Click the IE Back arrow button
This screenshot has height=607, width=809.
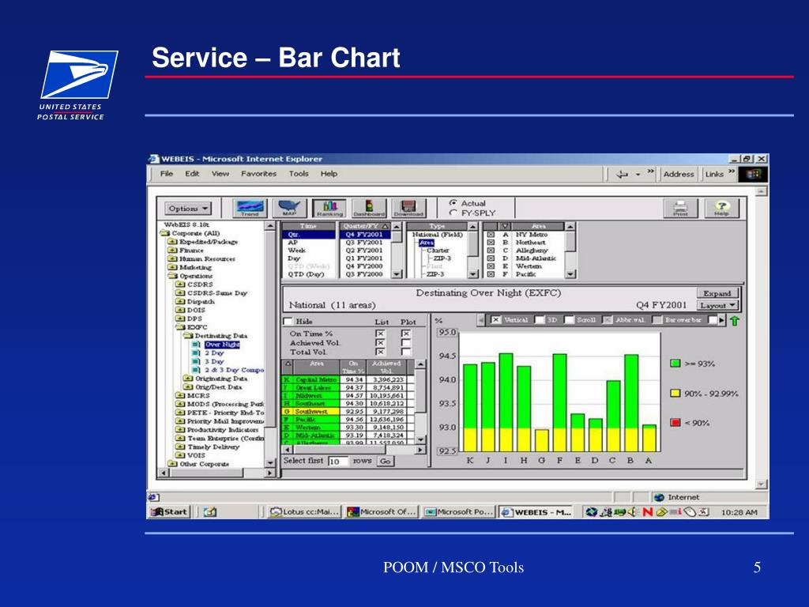pyautogui.click(x=622, y=175)
